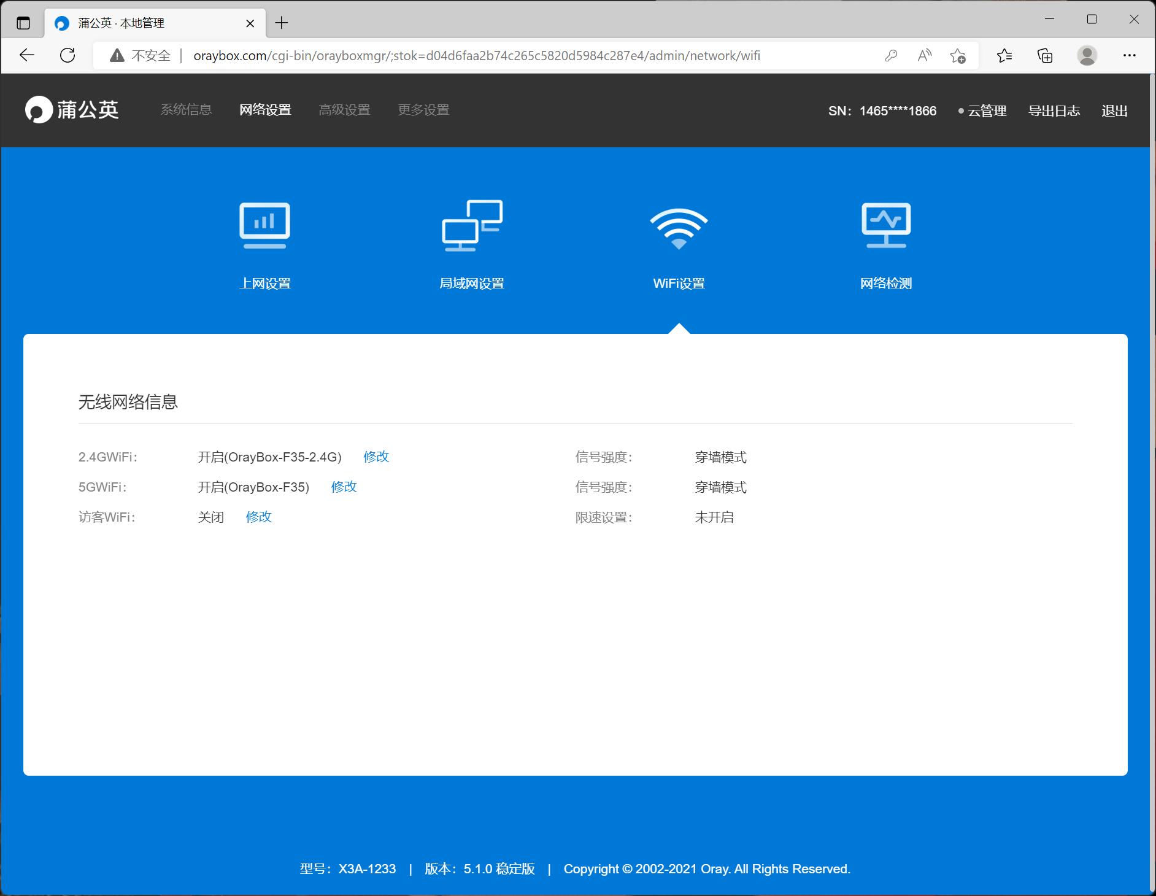Click the 蒲公英 logo in the header

coord(72,110)
